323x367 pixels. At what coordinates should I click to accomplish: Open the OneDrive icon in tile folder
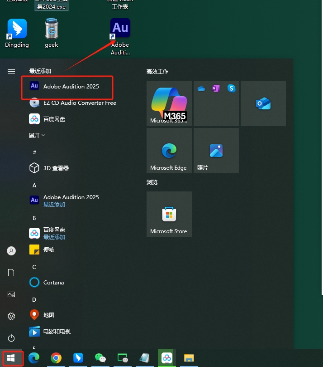[x=201, y=88]
